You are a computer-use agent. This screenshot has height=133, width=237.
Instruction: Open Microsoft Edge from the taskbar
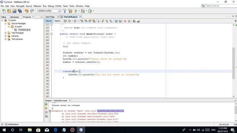(56, 130)
